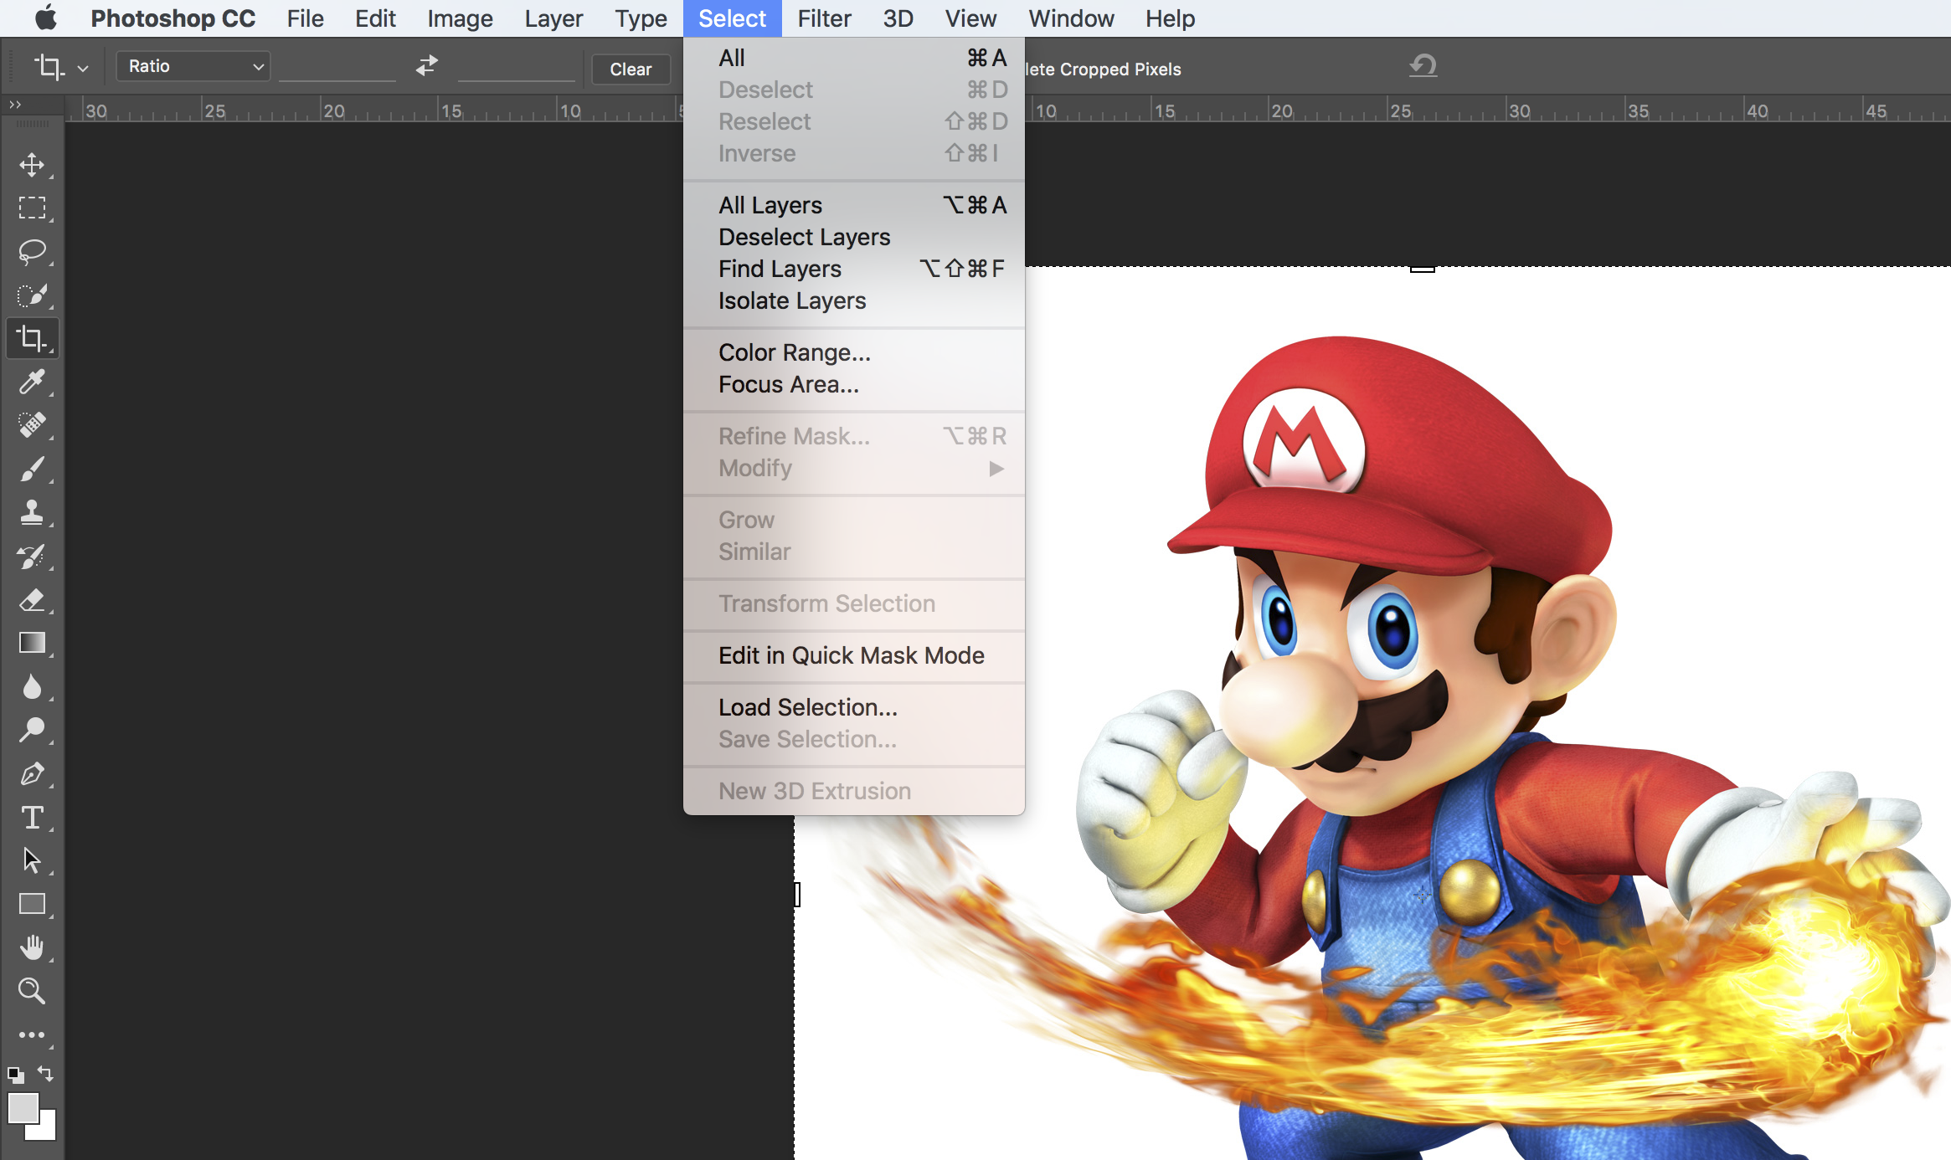Screen dimensions: 1951x1160
Task: Click the Pen tool icon
Action: click(32, 774)
